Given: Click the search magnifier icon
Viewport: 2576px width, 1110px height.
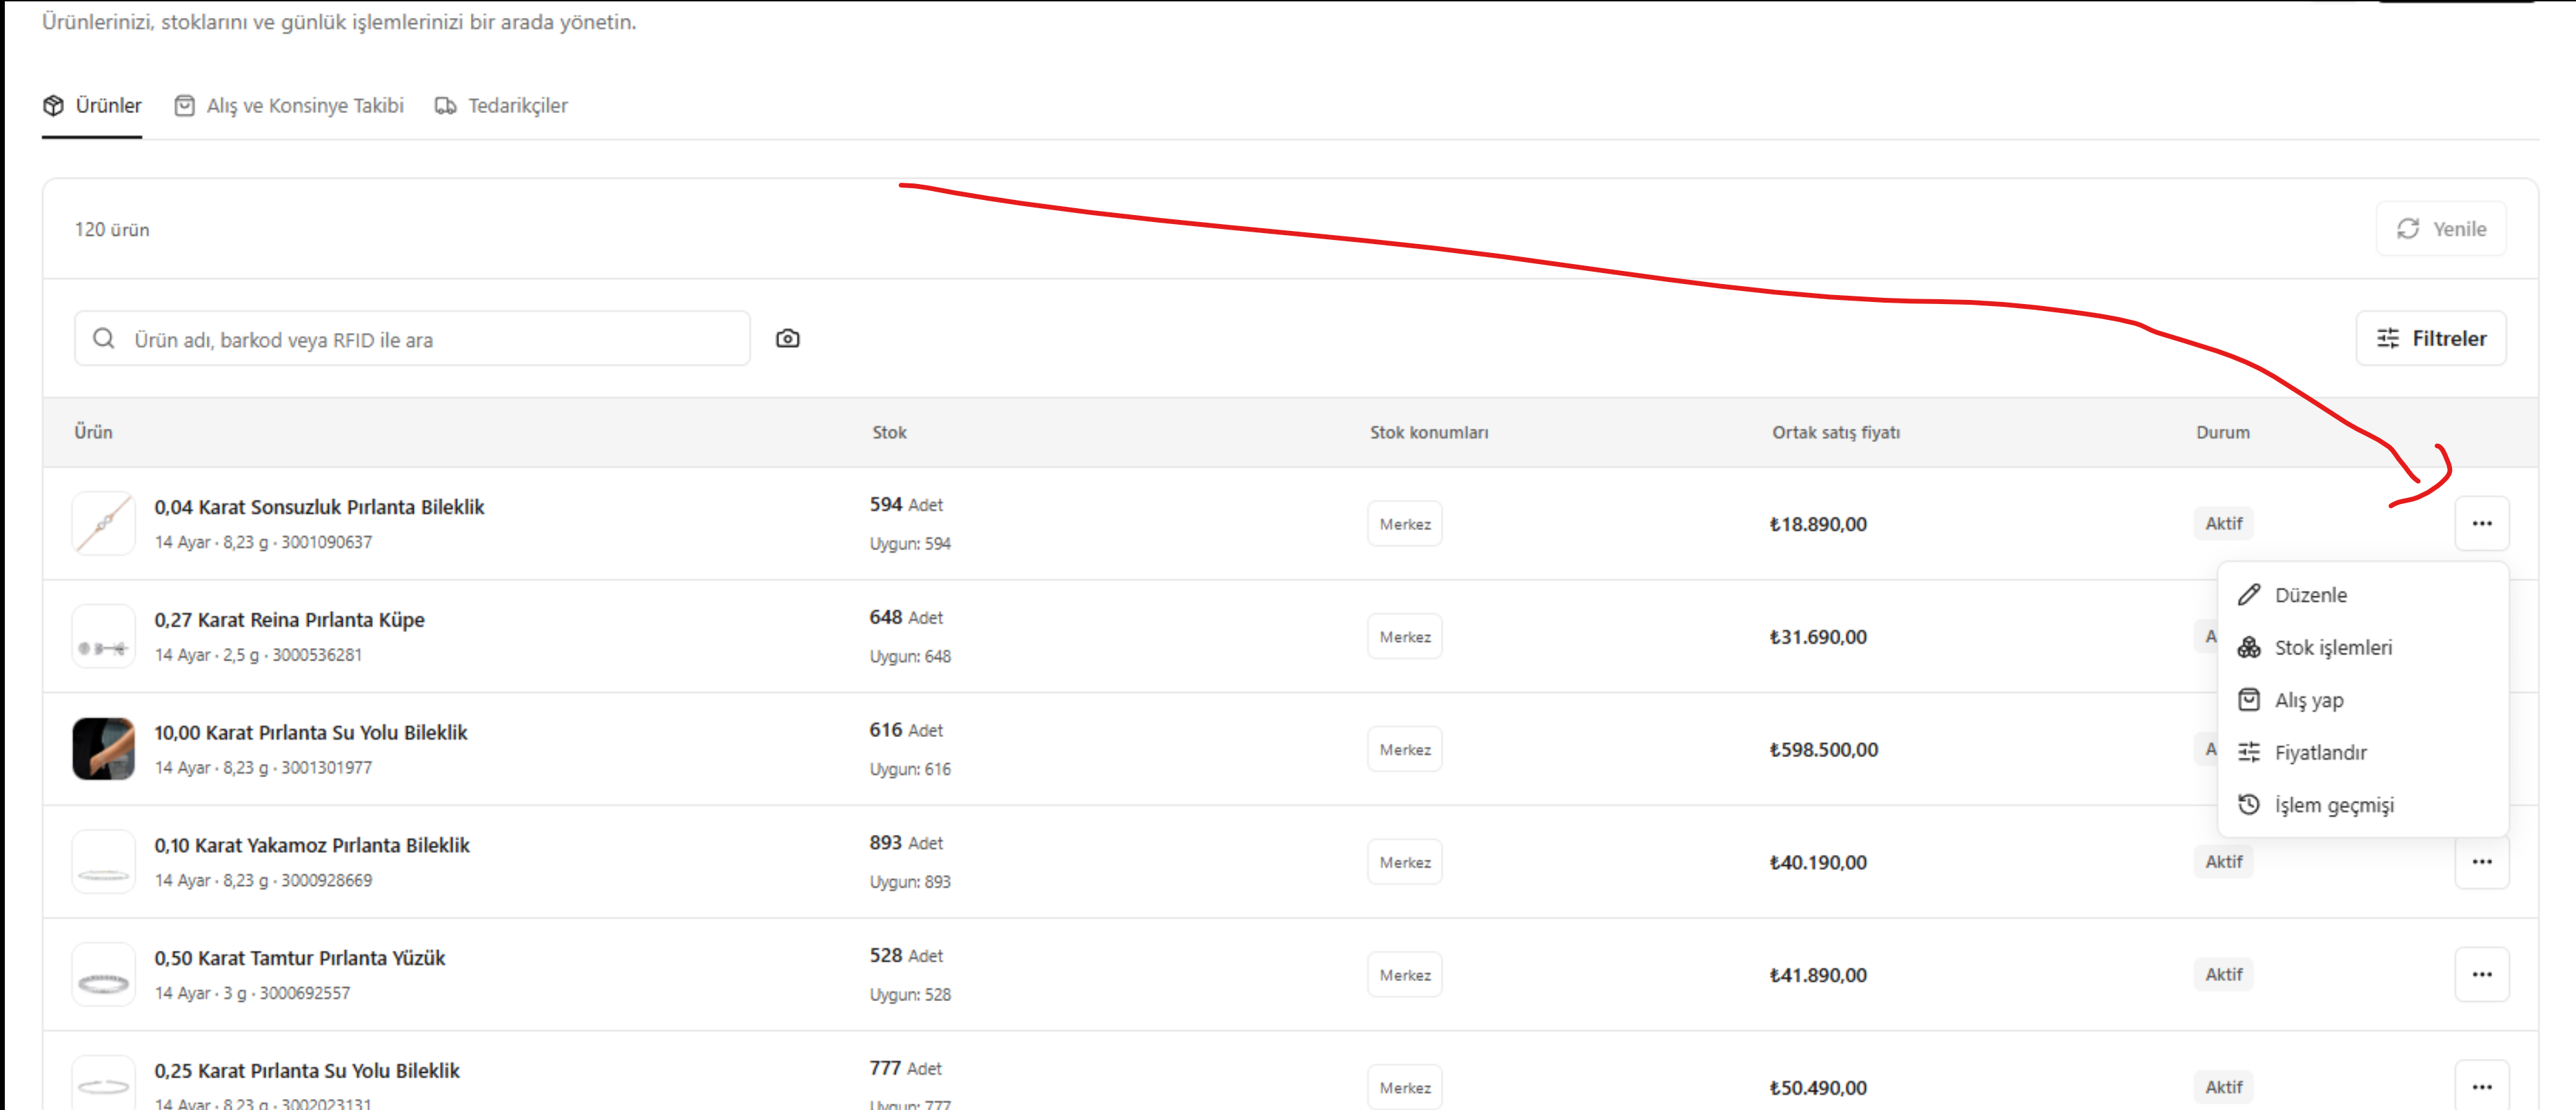Looking at the screenshot, I should point(104,339).
